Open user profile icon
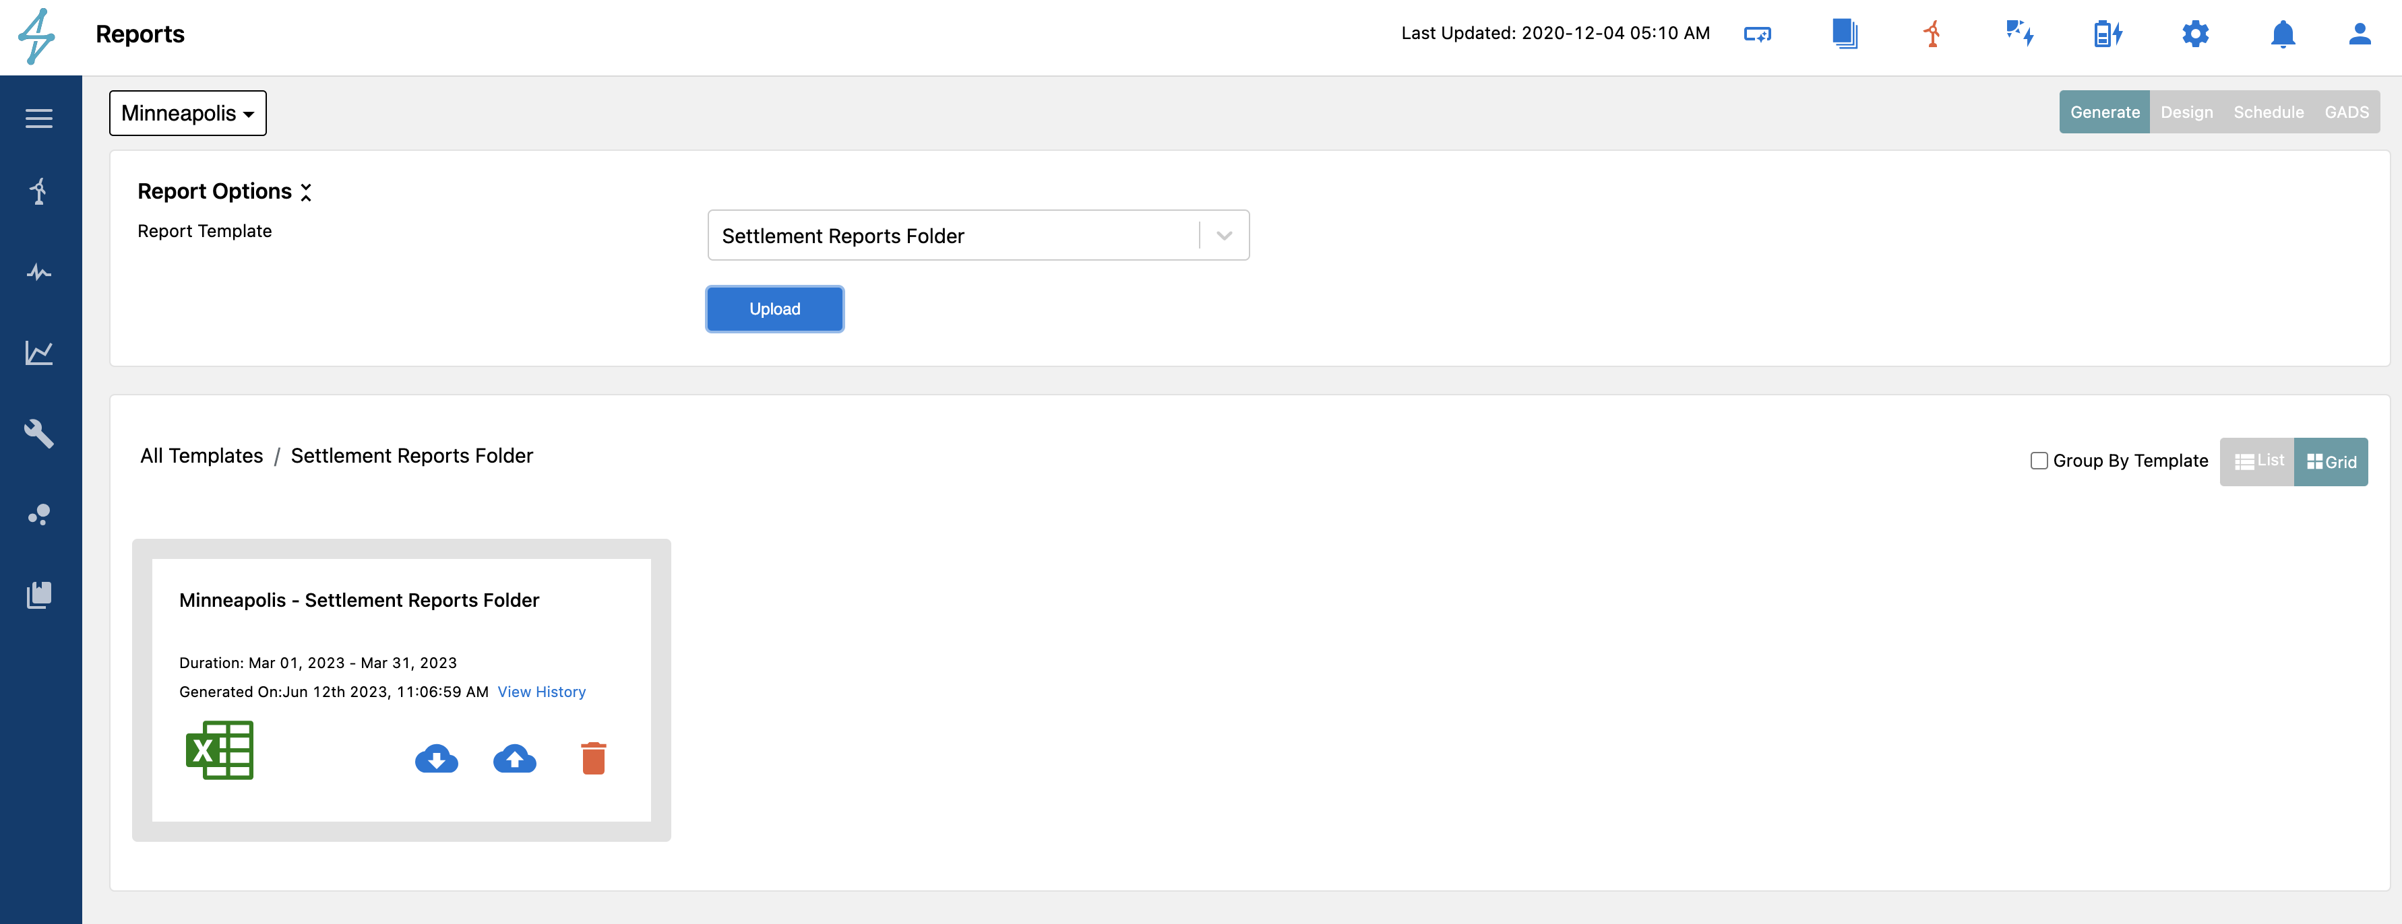The width and height of the screenshot is (2402, 924). click(x=2360, y=34)
